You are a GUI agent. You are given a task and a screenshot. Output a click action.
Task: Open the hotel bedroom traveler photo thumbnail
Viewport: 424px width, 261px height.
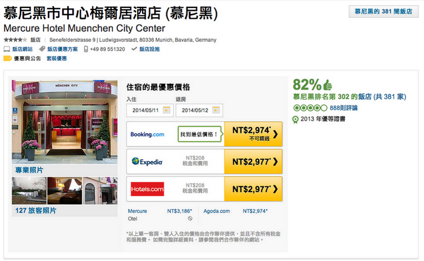(65, 191)
